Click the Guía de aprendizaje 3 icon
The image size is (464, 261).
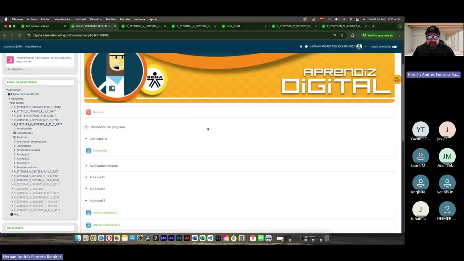click(x=88, y=213)
